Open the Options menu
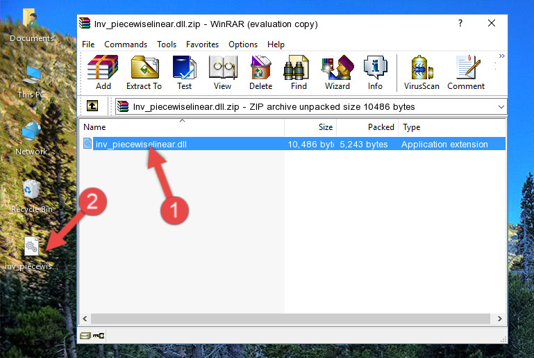 (x=243, y=44)
